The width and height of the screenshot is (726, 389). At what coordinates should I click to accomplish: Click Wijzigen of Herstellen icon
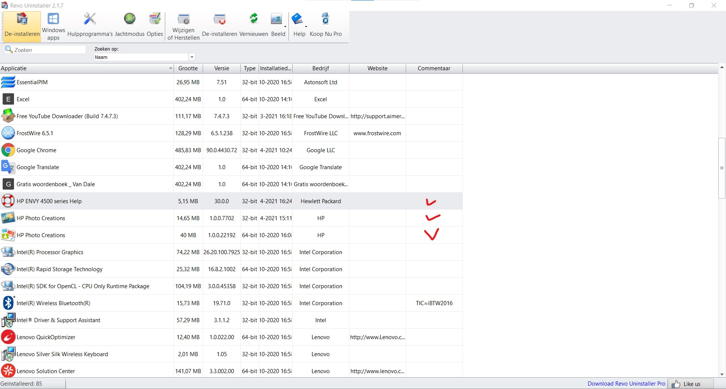(184, 19)
